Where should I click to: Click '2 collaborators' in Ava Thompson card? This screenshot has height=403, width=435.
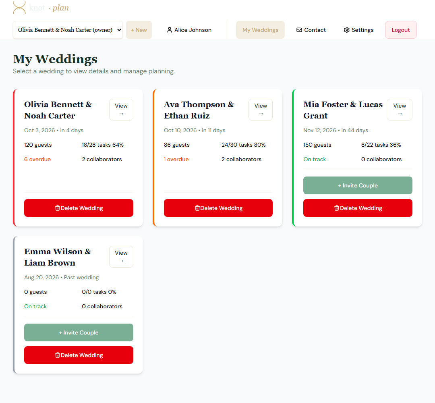point(241,159)
